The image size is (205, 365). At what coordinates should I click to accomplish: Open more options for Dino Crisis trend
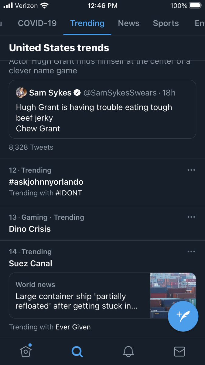[191, 217]
